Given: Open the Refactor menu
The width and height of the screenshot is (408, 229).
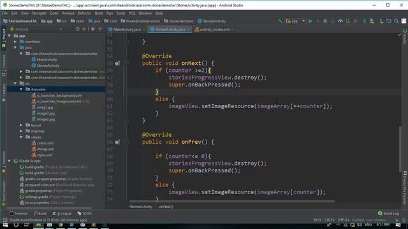Looking at the screenshot, I should coord(84,13).
